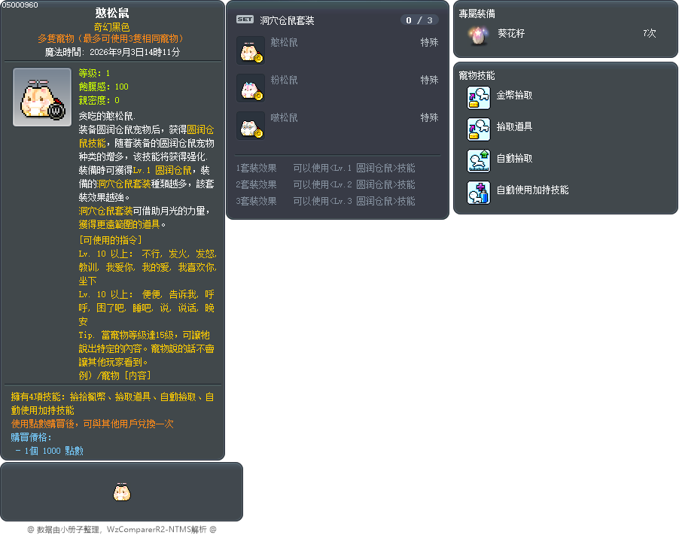Click the 粉松鼠 pet icon in the set list

tap(251, 88)
